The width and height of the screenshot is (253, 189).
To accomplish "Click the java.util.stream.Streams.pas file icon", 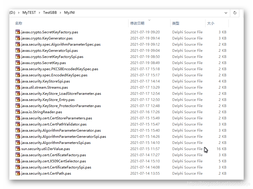I will (17, 87).
